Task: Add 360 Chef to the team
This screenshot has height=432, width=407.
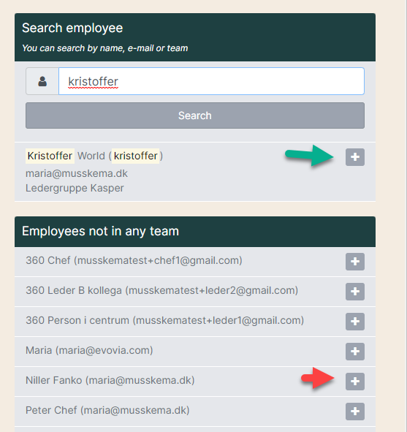Action: click(355, 262)
